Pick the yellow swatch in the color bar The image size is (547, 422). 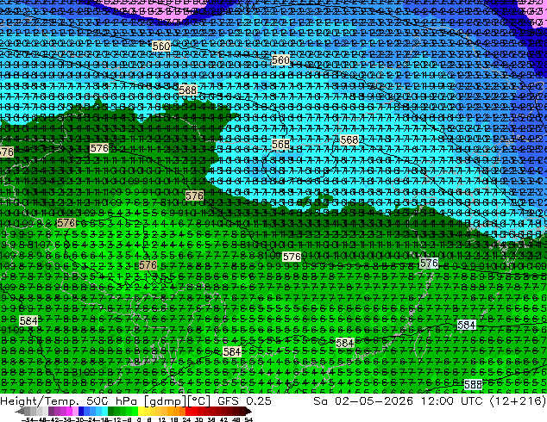[141, 412]
